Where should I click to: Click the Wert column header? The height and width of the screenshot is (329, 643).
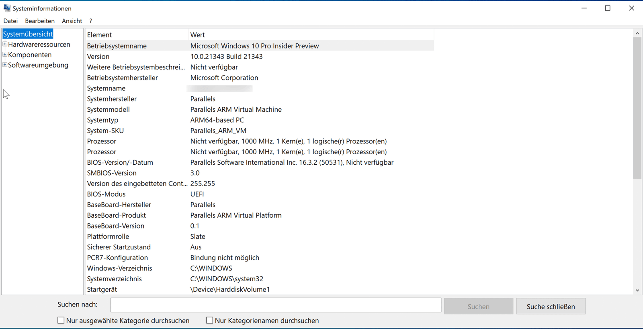click(311, 35)
